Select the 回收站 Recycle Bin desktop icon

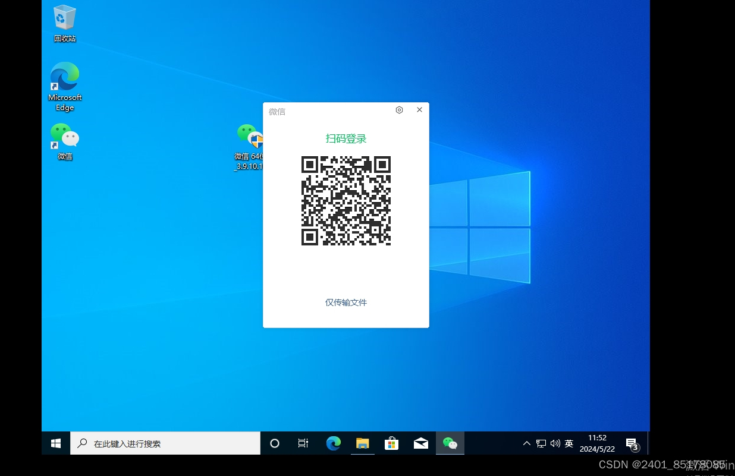tap(65, 23)
